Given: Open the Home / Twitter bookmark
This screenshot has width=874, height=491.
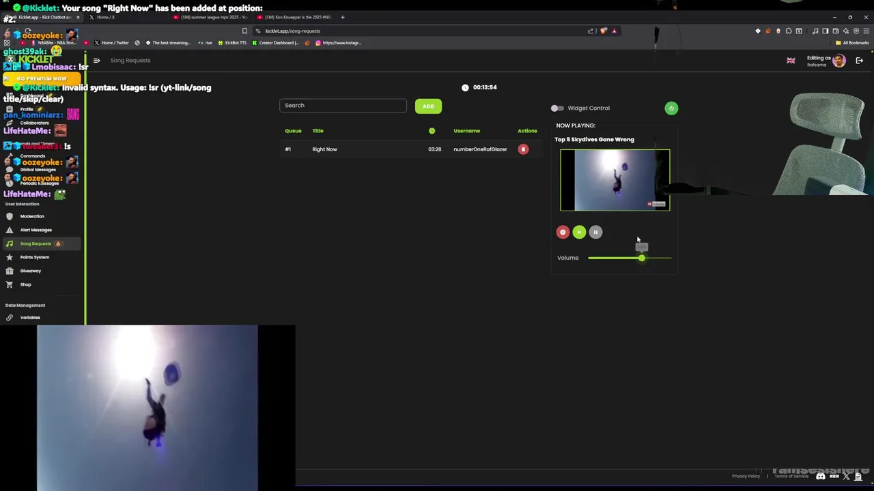Looking at the screenshot, I should 112,43.
